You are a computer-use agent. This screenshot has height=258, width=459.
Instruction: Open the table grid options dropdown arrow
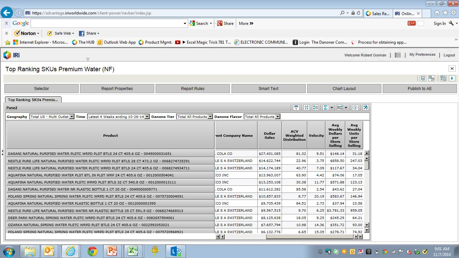click(x=346, y=108)
